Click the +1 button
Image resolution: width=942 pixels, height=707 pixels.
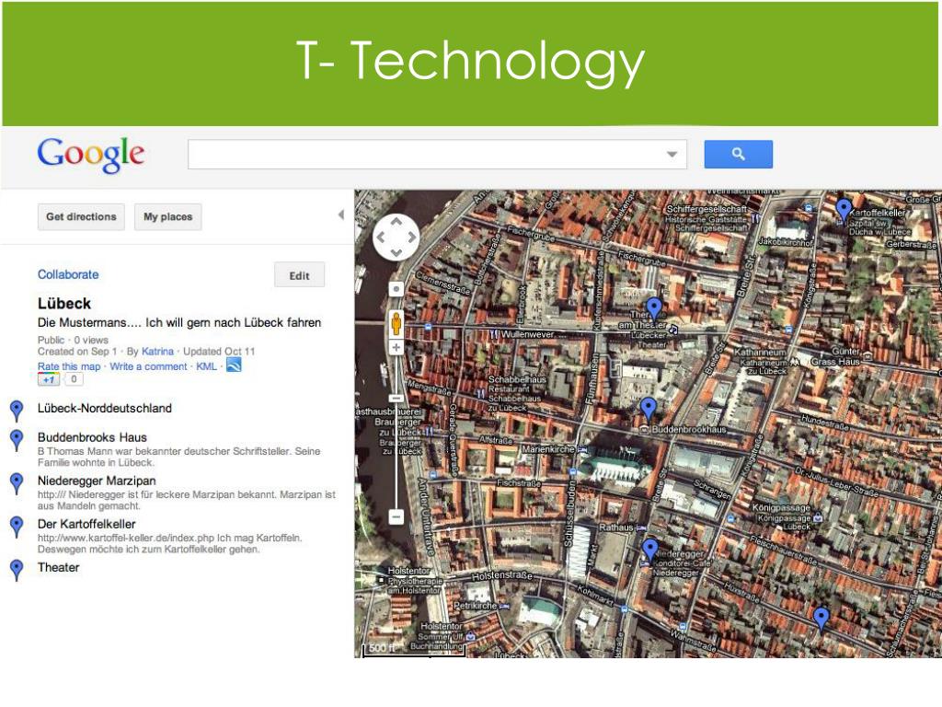(49, 379)
